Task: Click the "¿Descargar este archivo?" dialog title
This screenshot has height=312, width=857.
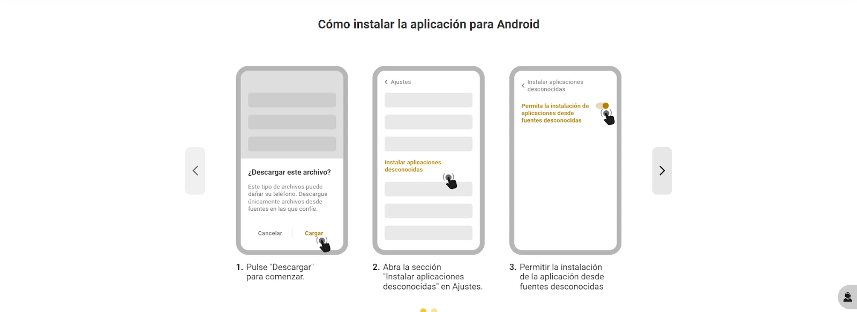Action: point(289,172)
